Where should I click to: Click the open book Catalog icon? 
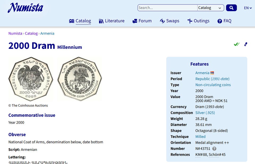click(71, 21)
